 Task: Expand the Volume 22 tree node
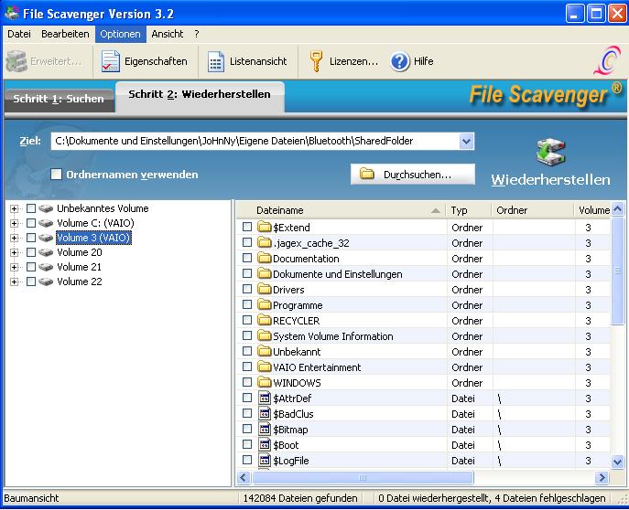(x=14, y=282)
